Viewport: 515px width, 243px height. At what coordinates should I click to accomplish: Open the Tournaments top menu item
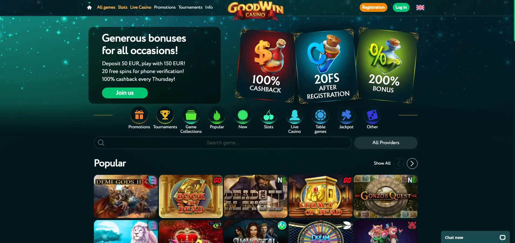[190, 7]
